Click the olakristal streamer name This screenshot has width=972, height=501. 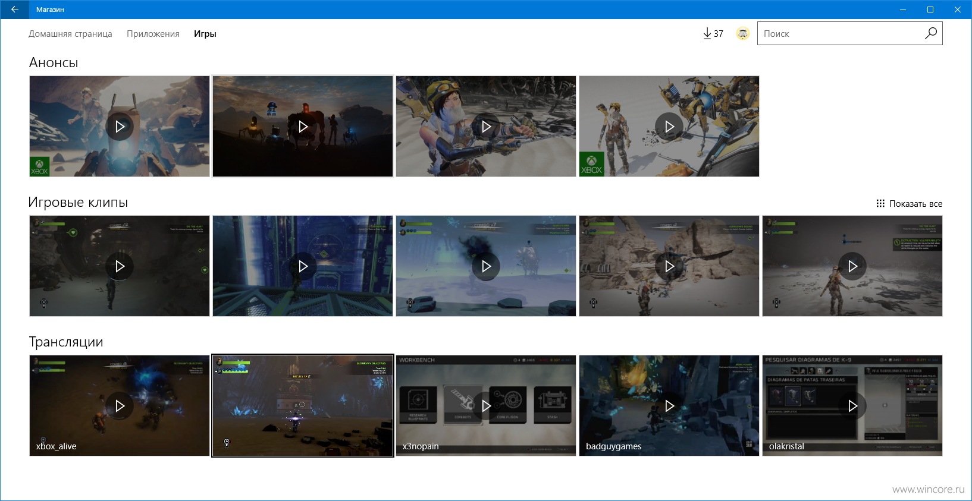(786, 446)
